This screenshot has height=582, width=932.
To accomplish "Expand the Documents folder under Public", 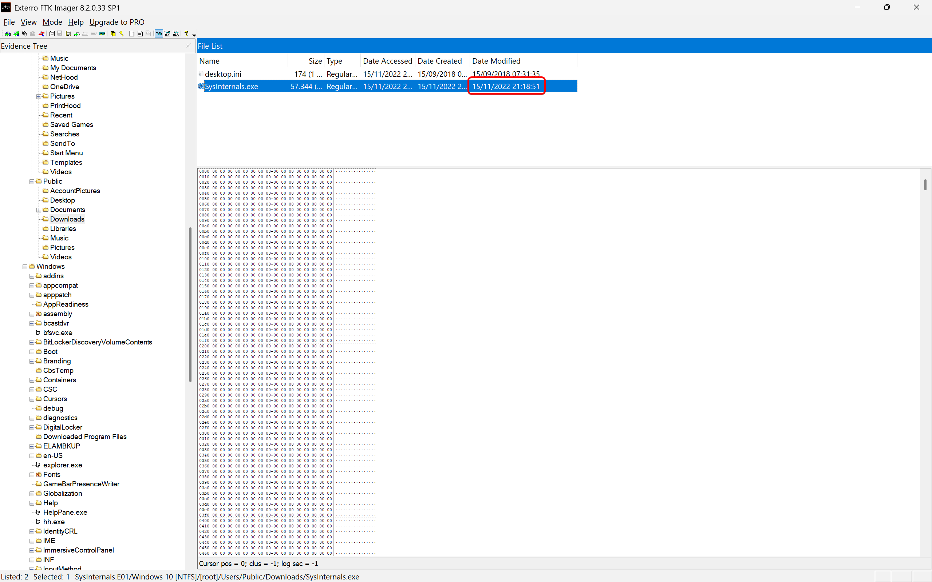I will [39, 210].
